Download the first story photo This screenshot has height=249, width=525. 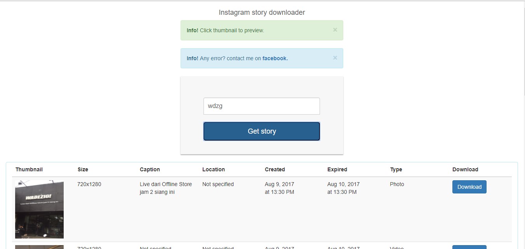[x=469, y=187]
